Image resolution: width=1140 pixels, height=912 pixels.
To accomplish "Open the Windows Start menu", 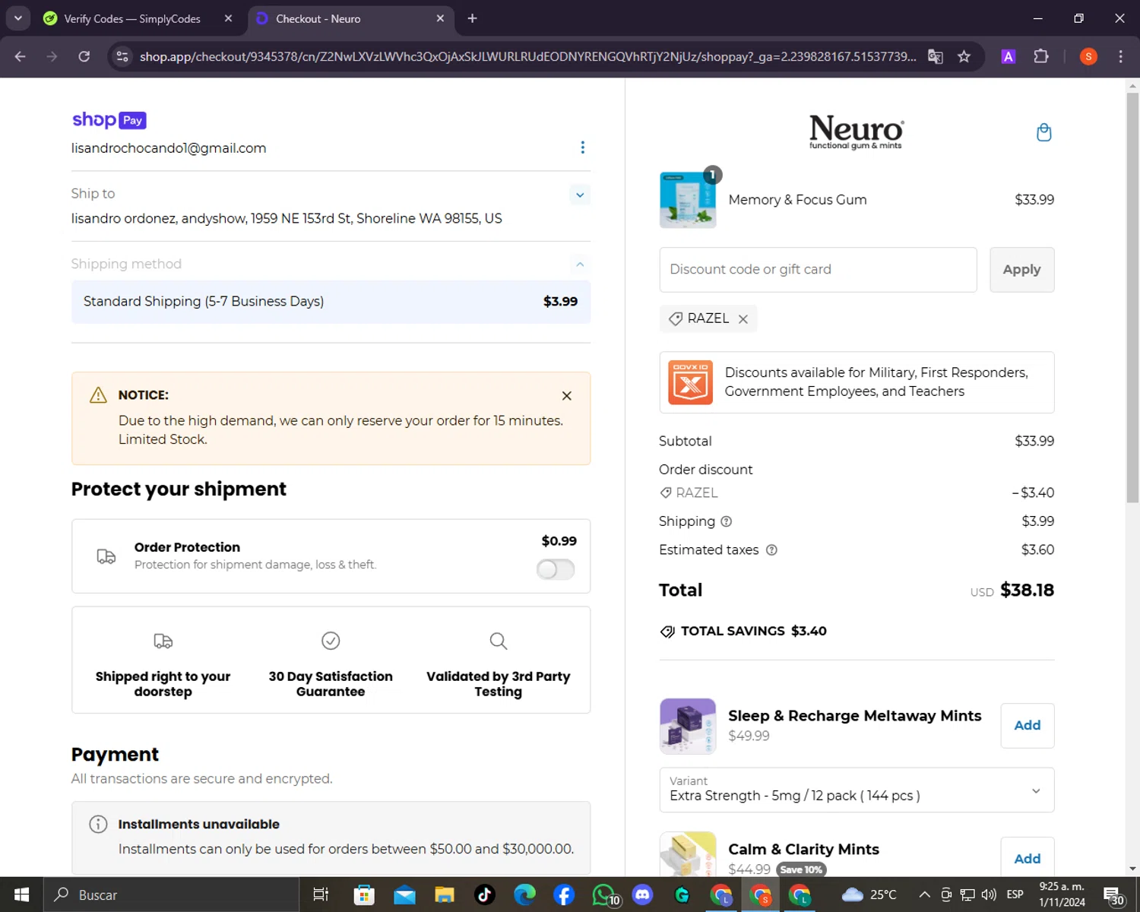I will coord(21,895).
